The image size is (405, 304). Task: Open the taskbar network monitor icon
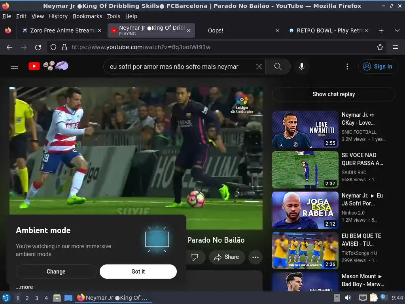pos(363,298)
